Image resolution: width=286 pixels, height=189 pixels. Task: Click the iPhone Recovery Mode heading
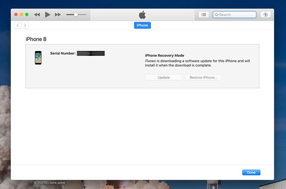165,55
